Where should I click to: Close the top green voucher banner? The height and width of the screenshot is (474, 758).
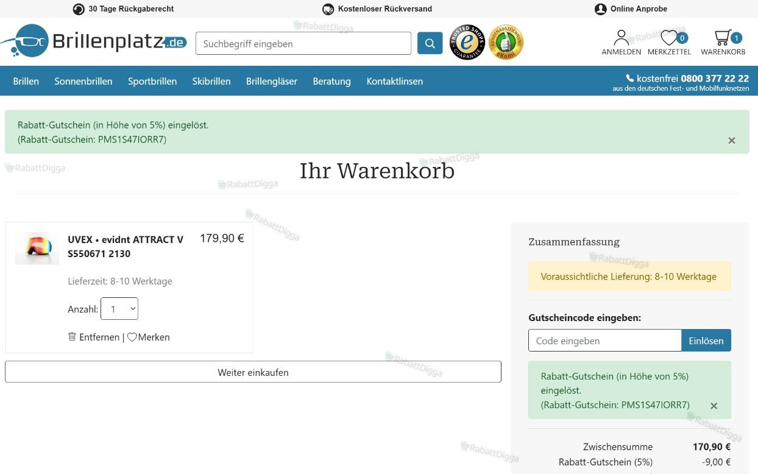(x=731, y=140)
